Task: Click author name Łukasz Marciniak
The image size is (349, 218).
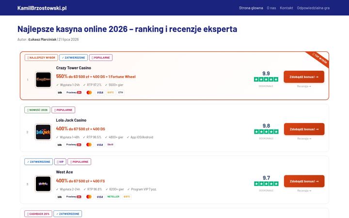Action: point(42,39)
